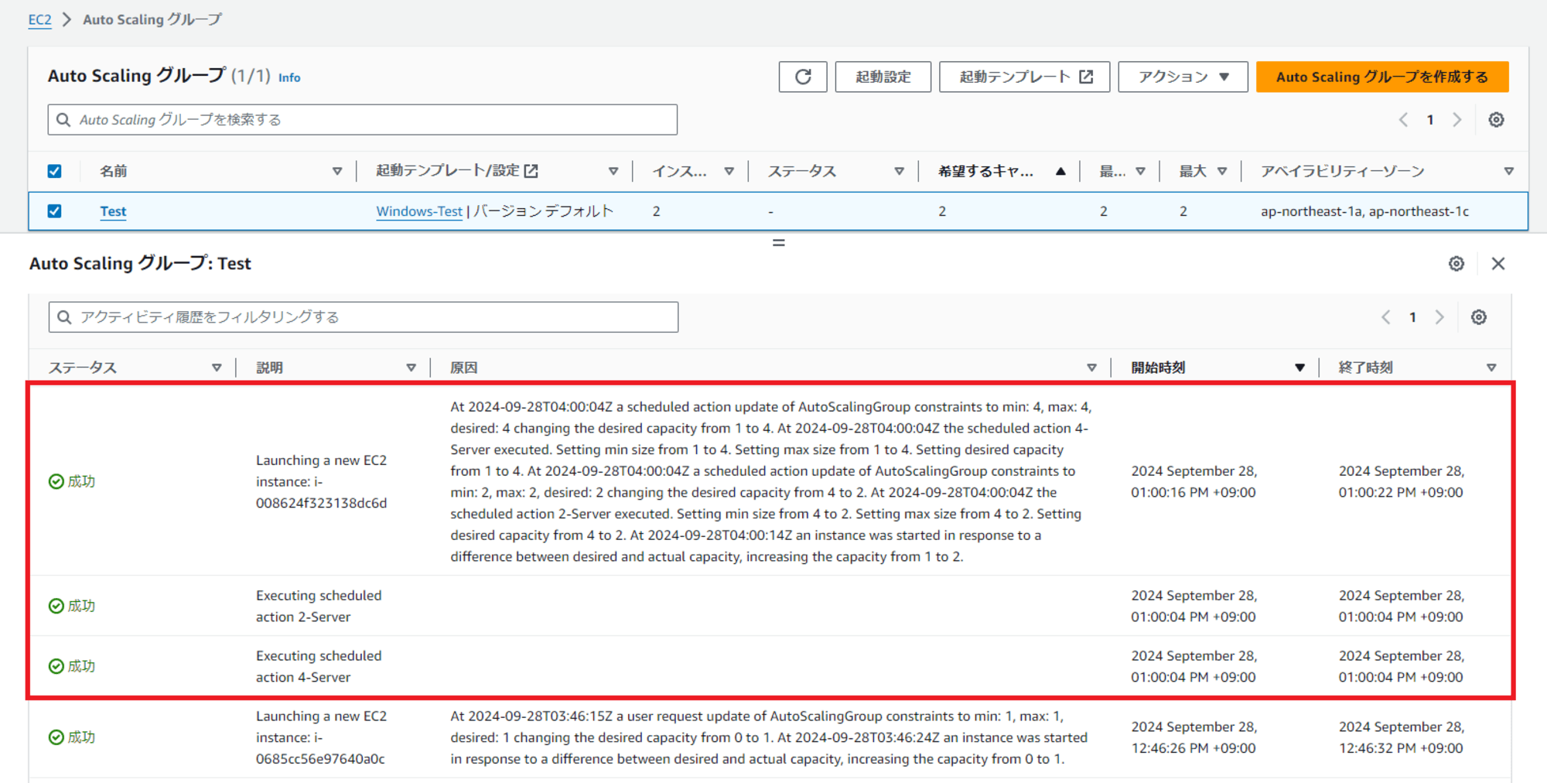Sort by 最大 column arrow
Viewport: 1547px width, 783px height.
click(x=1222, y=171)
